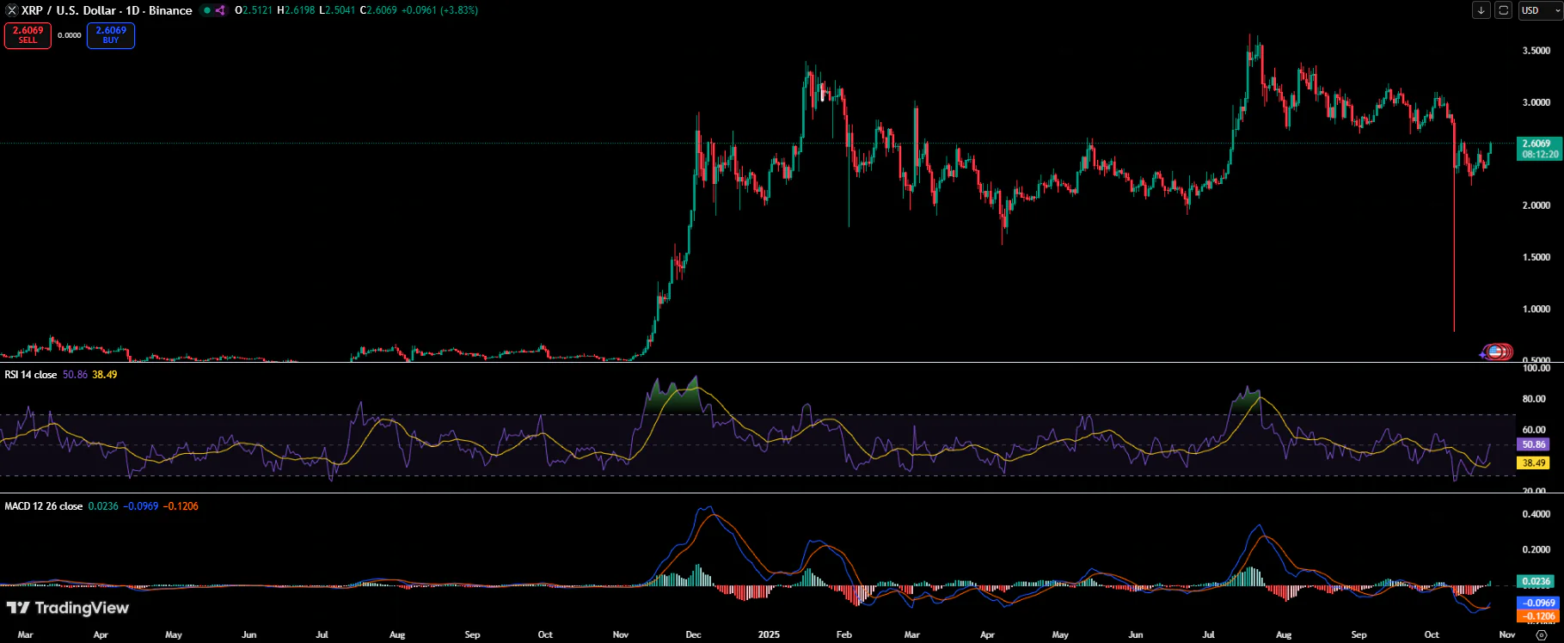This screenshot has width=1564, height=643.
Task: Click the '2025' label on the time axis
Action: tap(769, 634)
